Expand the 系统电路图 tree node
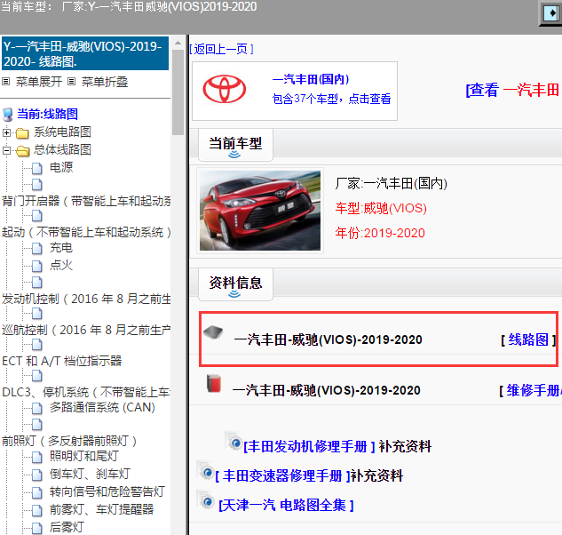The width and height of the screenshot is (562, 535). [x=6, y=132]
